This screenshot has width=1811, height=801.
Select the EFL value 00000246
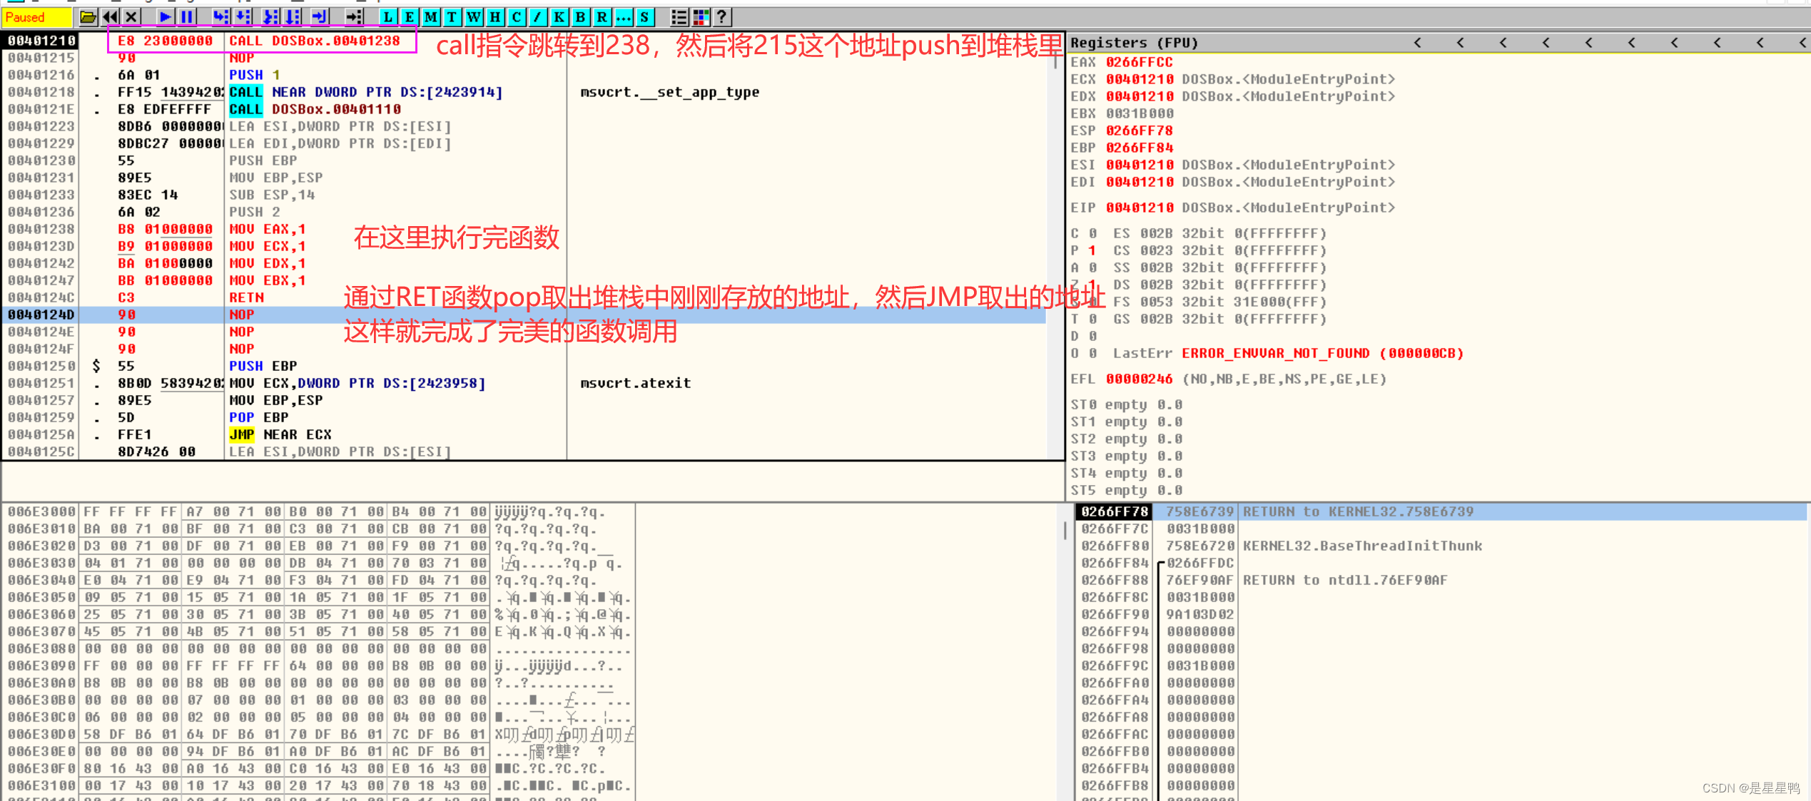1140,379
